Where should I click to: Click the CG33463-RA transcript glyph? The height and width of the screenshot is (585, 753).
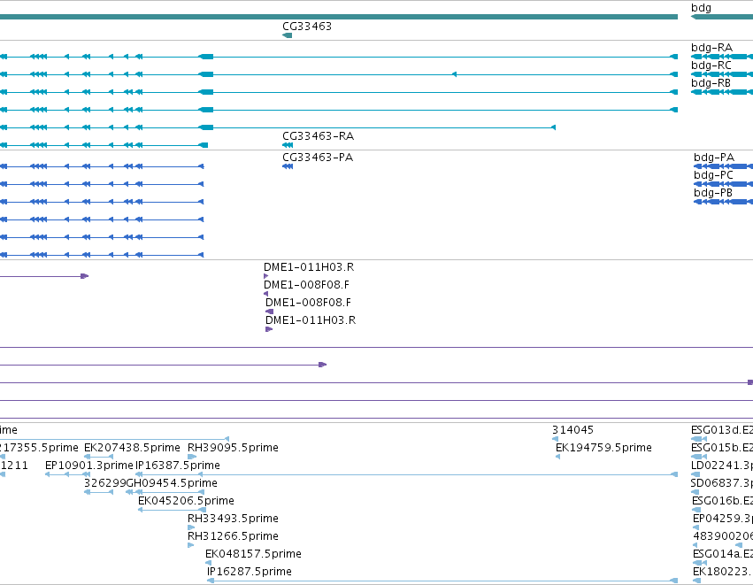point(288,145)
